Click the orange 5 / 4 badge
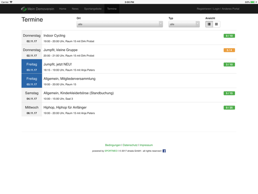The height and width of the screenshot is (194, 258). [229, 50]
